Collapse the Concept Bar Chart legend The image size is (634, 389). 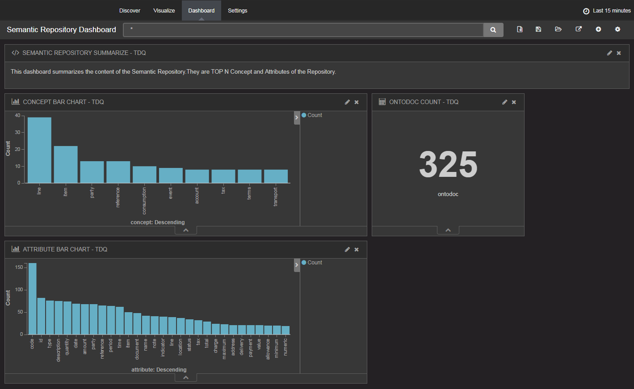coord(297,118)
